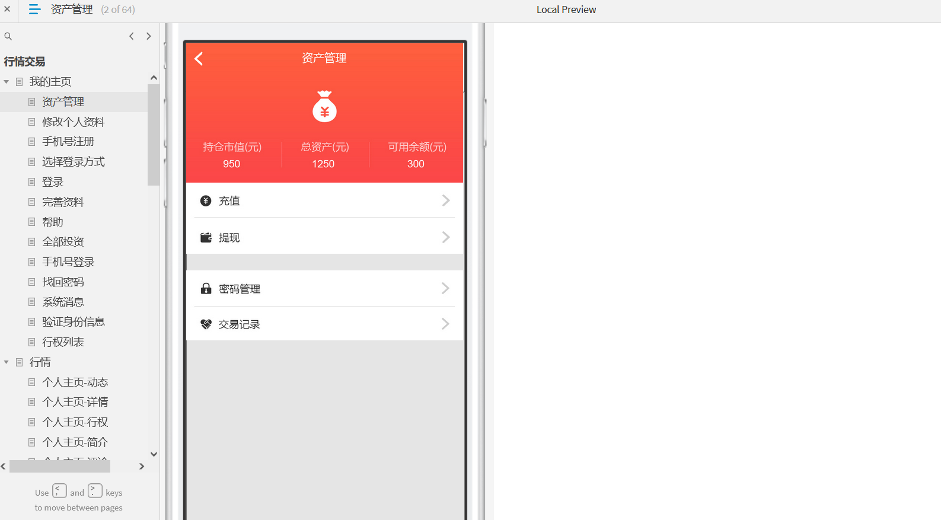Click the value 1250
Viewport: 941px width, 520px height.
click(323, 164)
